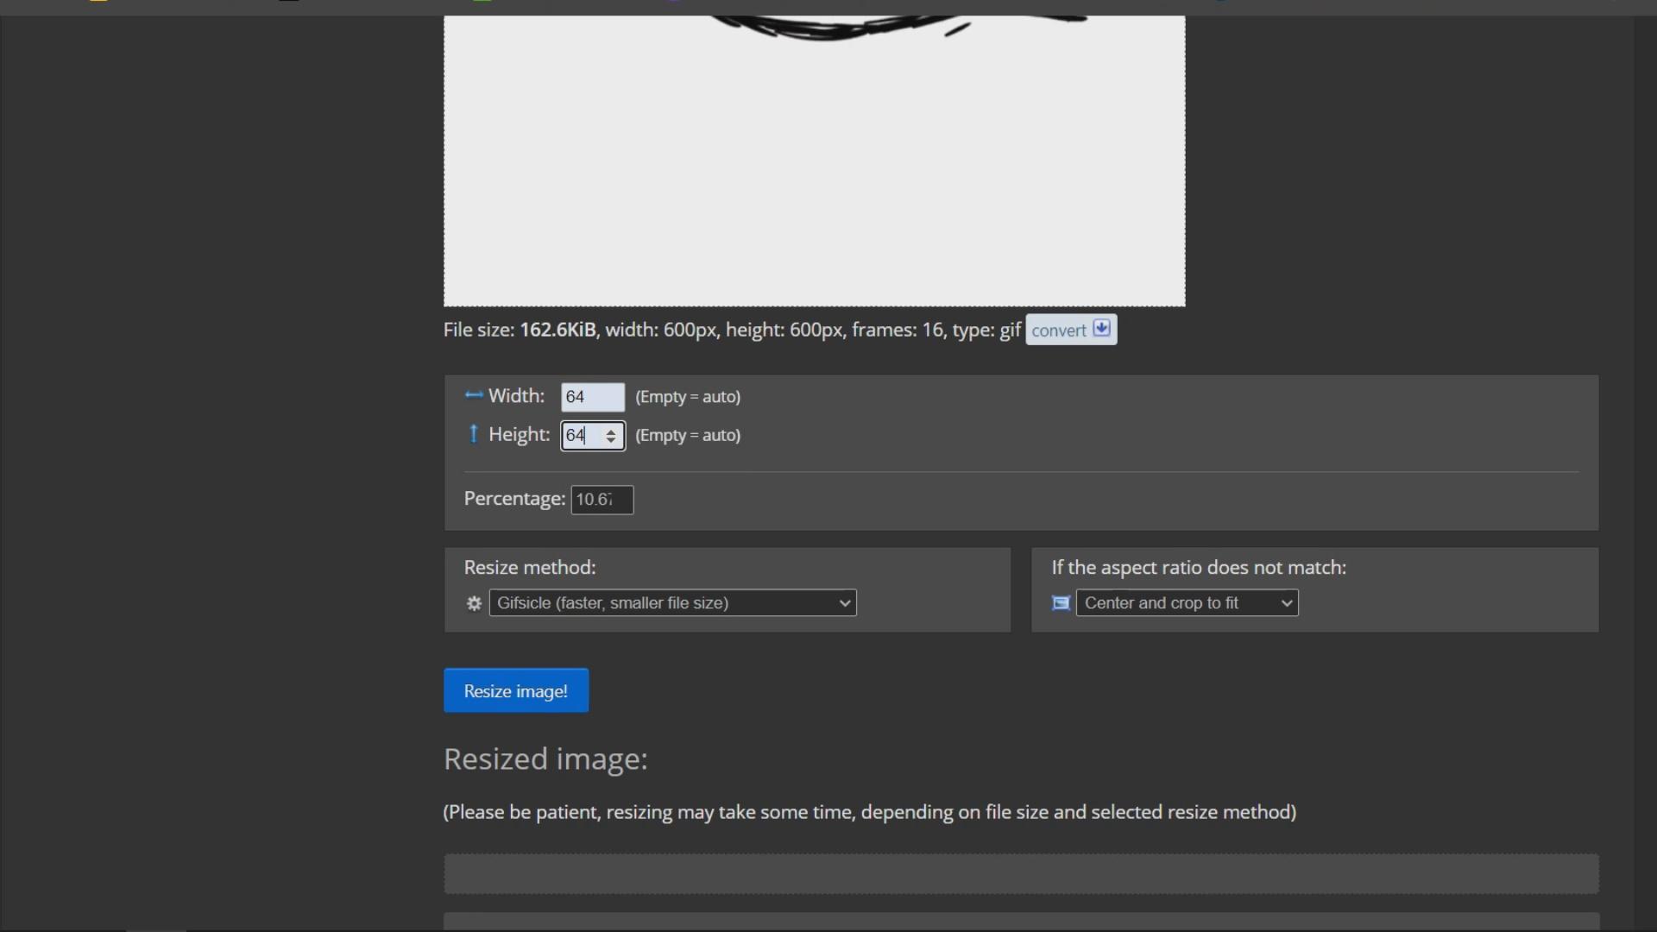The width and height of the screenshot is (1657, 932).
Task: Click the 'Resize method:' label
Action: pos(530,568)
